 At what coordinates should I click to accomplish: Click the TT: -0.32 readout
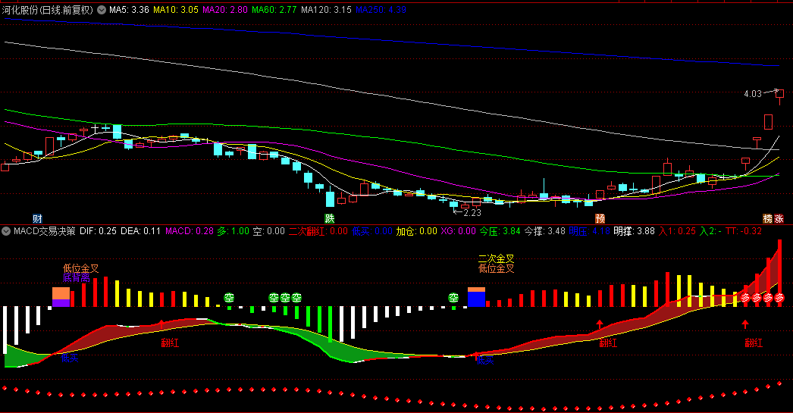tap(744, 231)
